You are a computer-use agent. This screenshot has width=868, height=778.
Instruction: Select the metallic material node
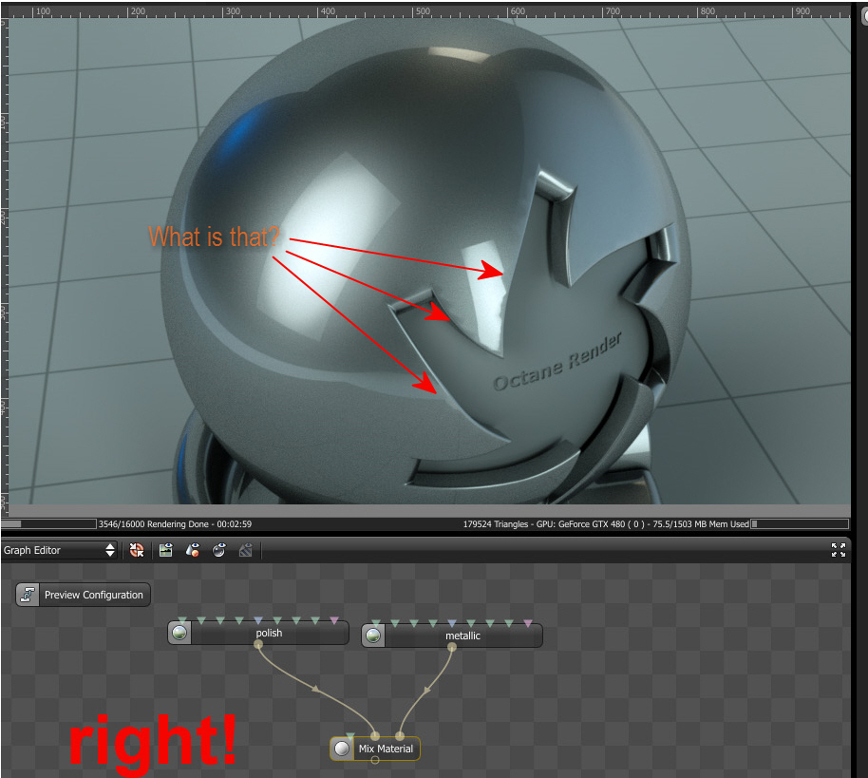(452, 636)
